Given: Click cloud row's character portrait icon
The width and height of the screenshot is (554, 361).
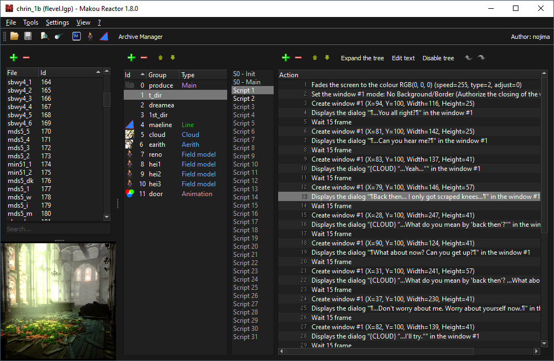Looking at the screenshot, I should 130,134.
